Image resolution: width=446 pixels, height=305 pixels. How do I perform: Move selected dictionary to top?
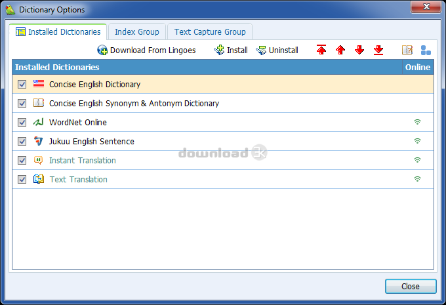(321, 50)
